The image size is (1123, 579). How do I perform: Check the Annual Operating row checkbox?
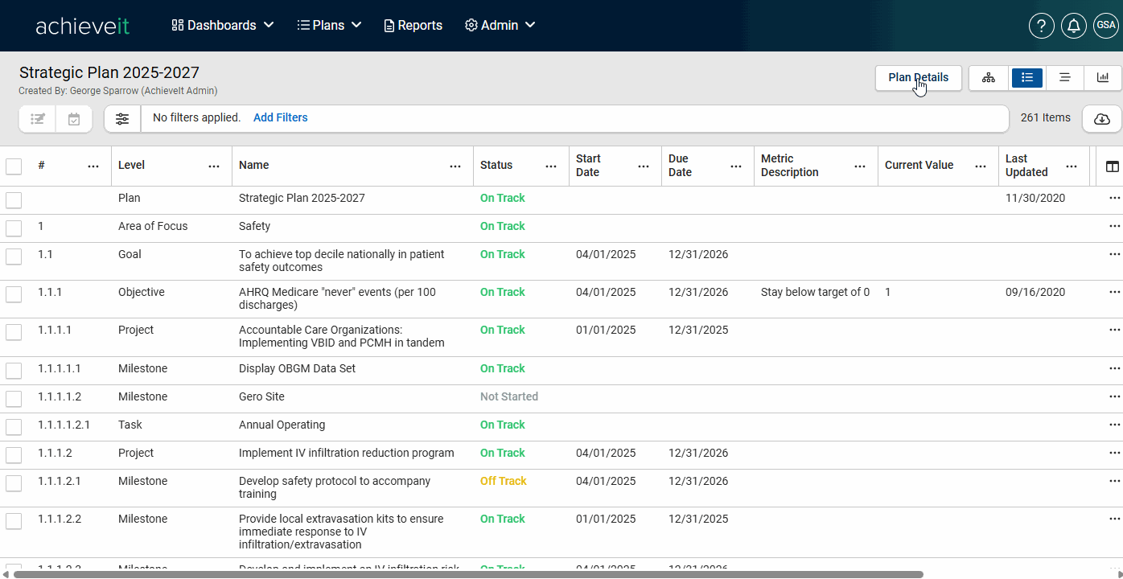click(14, 427)
